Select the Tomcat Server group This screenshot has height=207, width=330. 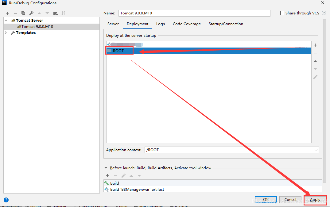tap(52, 20)
